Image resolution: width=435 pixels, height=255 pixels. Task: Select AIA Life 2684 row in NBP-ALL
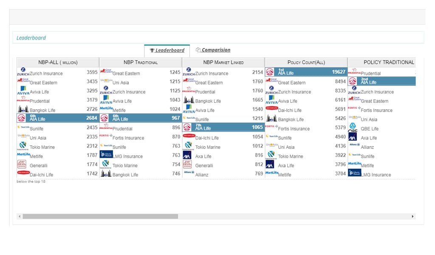click(58, 118)
